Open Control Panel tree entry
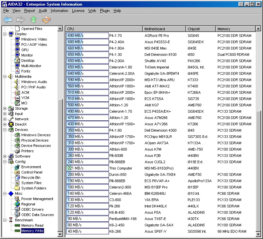263x239 pixels. (x=32, y=172)
